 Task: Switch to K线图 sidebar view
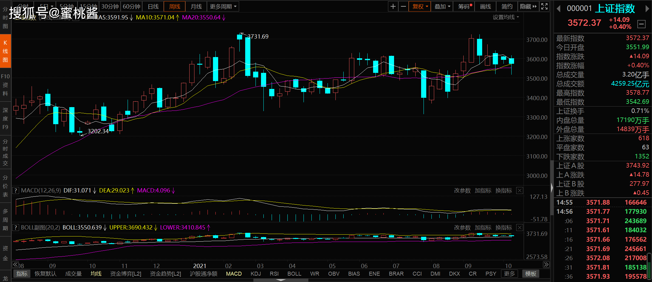[5, 51]
